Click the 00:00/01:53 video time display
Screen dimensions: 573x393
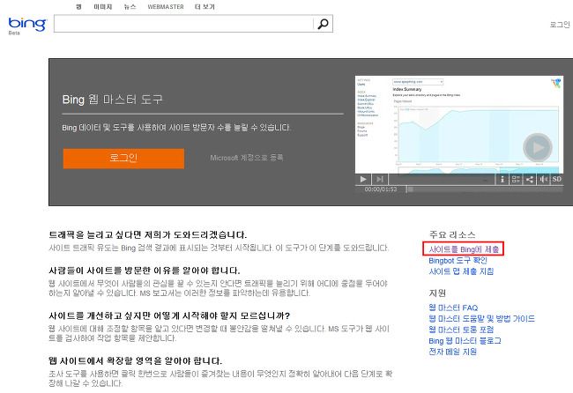[x=381, y=189]
